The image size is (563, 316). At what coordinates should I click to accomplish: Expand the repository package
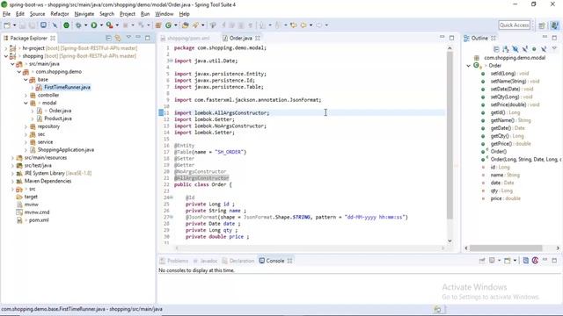(x=26, y=126)
